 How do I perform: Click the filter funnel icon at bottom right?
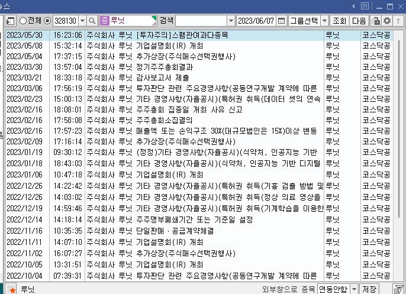398,289
